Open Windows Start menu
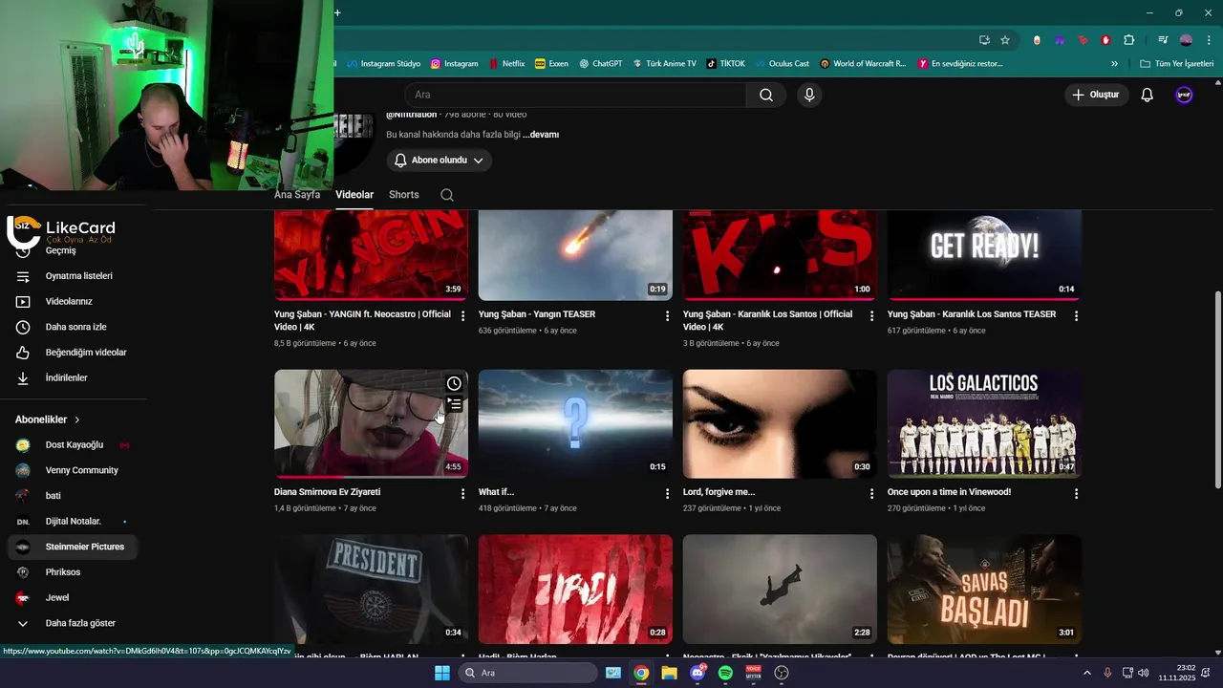The height and width of the screenshot is (688, 1223). click(x=442, y=673)
